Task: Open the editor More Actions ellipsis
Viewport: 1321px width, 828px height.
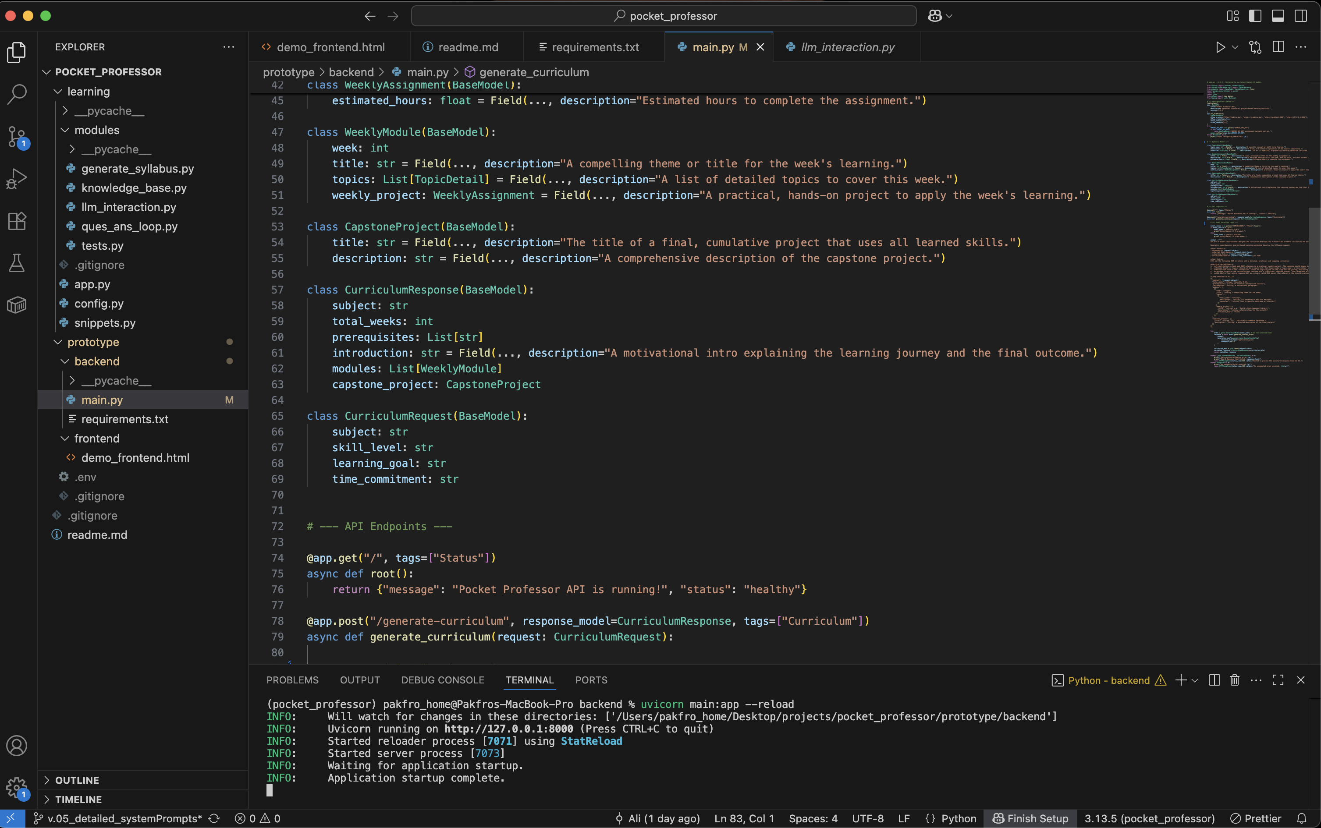Action: pyautogui.click(x=1301, y=47)
